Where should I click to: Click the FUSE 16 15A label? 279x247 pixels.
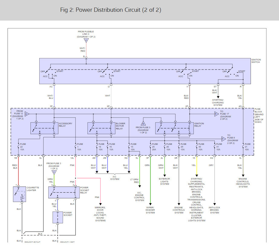pos(112,147)
